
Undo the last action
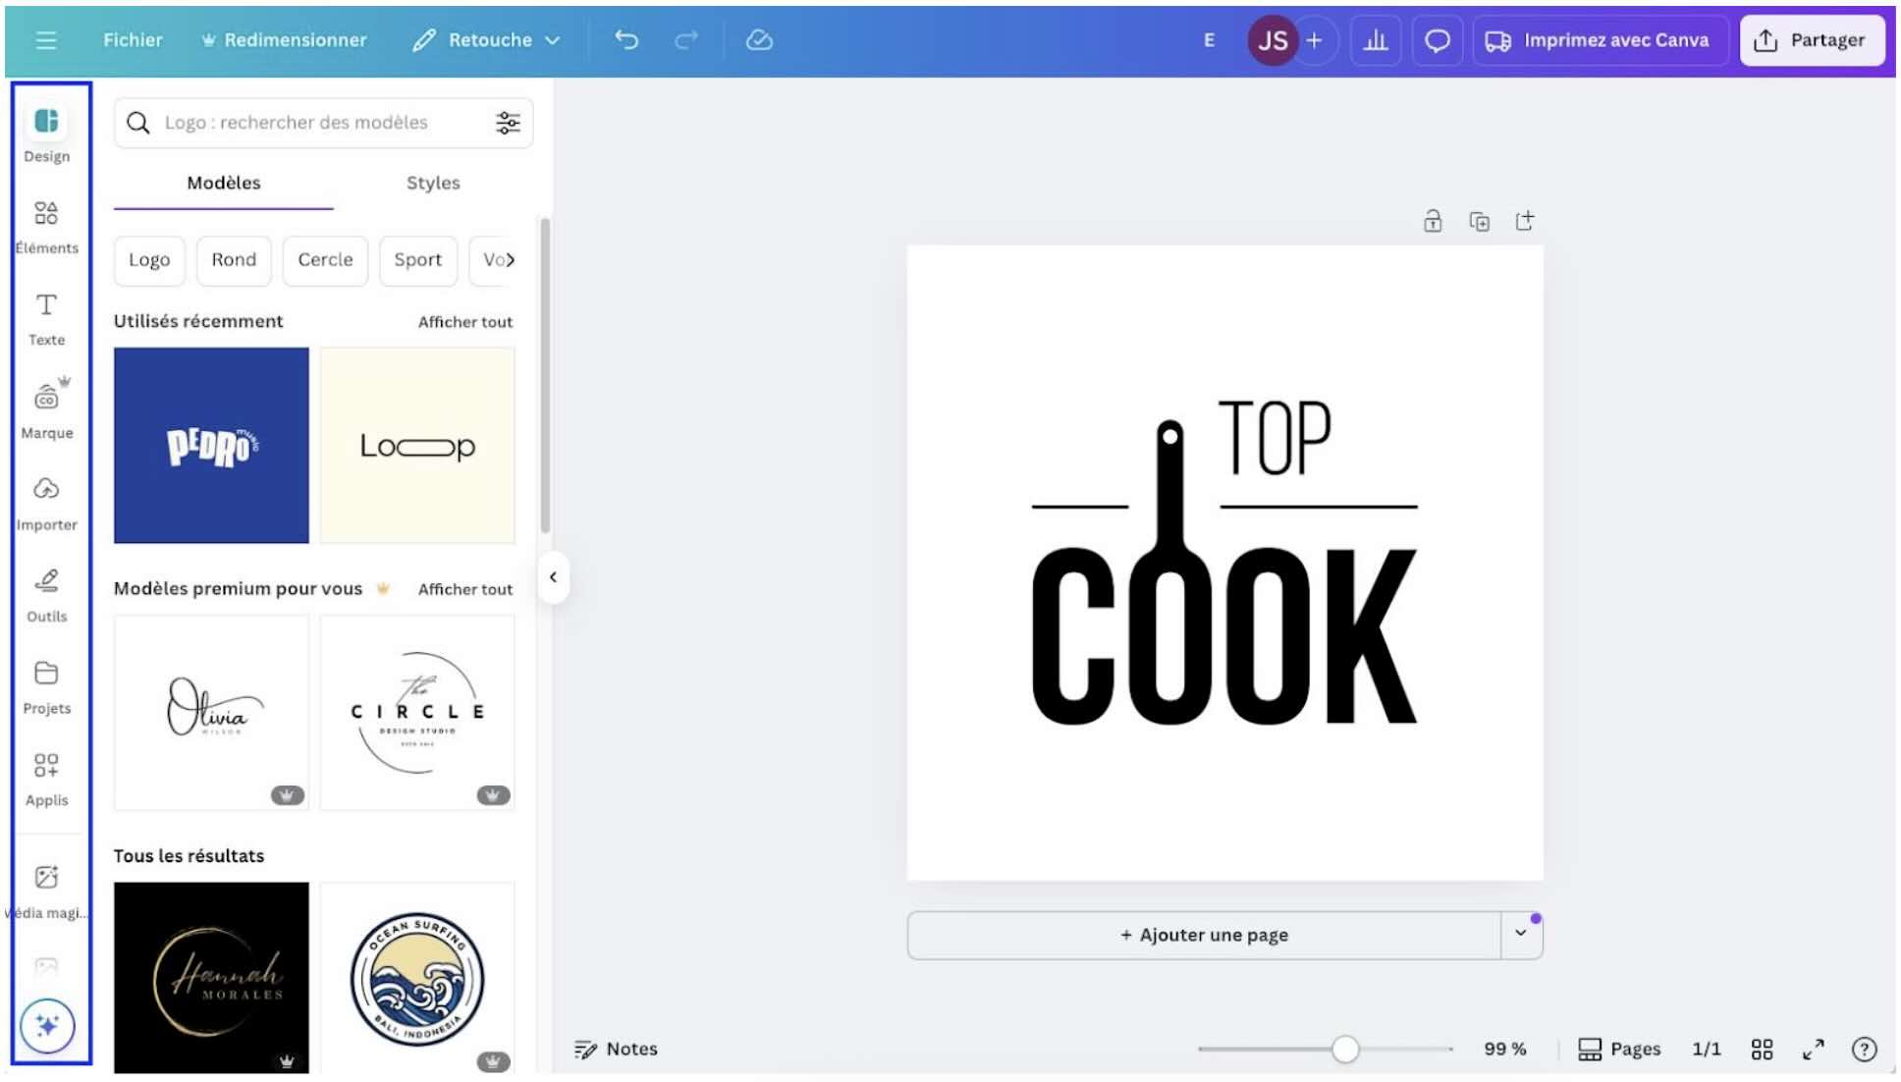coord(626,40)
